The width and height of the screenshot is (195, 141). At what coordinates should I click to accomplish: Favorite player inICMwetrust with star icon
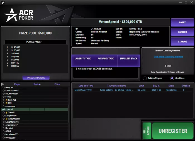(4, 94)
